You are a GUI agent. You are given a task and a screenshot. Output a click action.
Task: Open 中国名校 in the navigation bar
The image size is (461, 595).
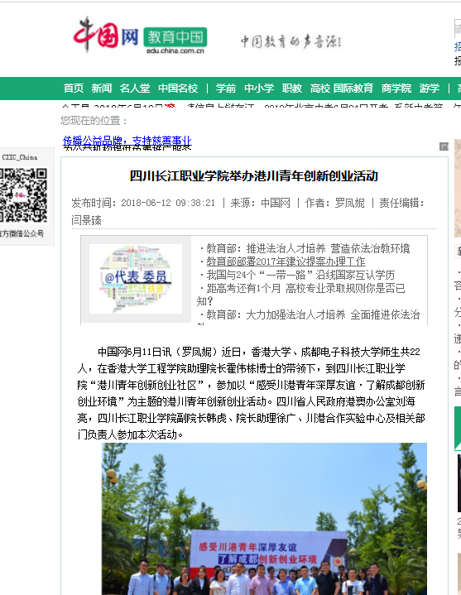tap(178, 89)
